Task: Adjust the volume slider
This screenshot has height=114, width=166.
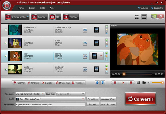Action: click(x=158, y=83)
